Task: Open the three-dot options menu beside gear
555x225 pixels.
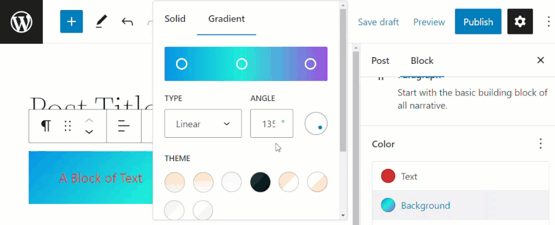Action: pos(547,22)
